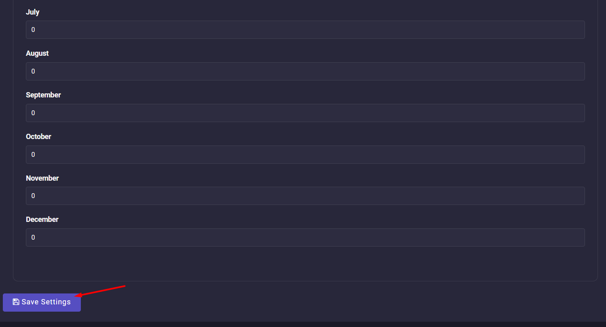606x327 pixels.
Task: Focus the July input field
Action: coord(305,30)
